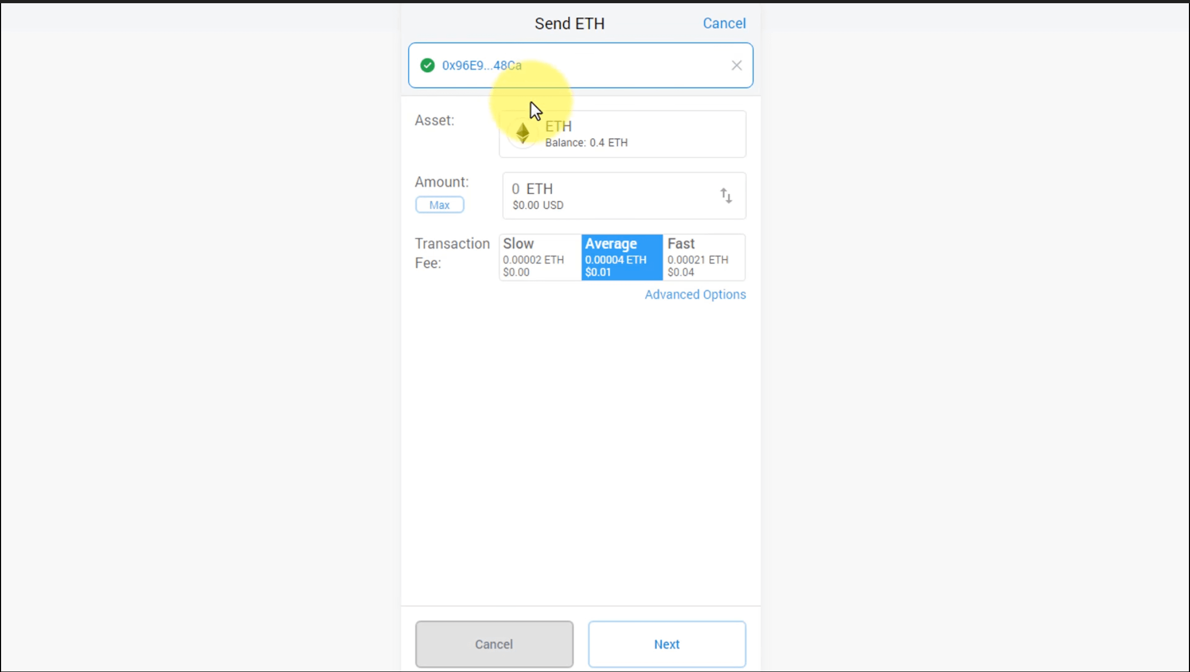Click the Cancel bottom button
The image size is (1190, 672).
[494, 644]
